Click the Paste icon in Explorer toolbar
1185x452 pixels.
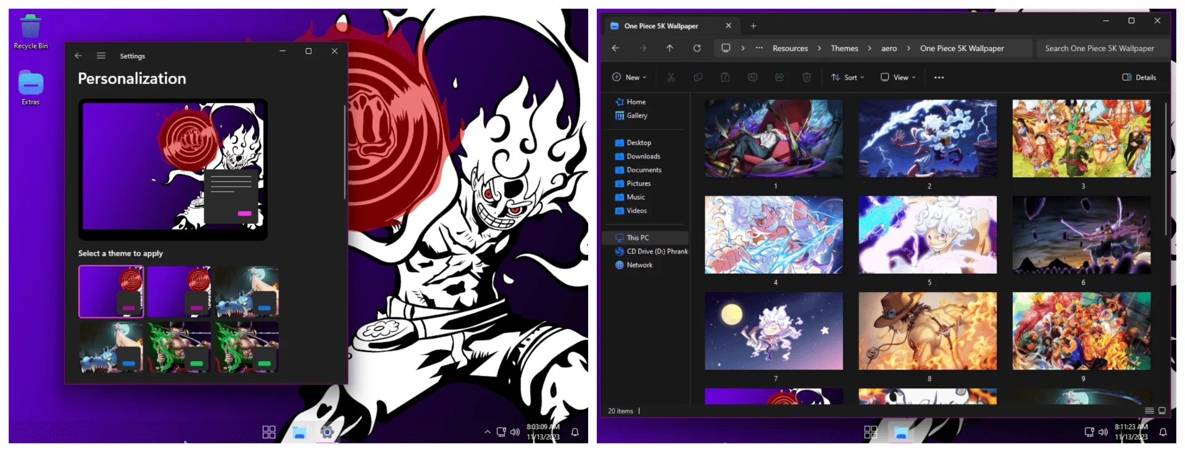pos(725,77)
